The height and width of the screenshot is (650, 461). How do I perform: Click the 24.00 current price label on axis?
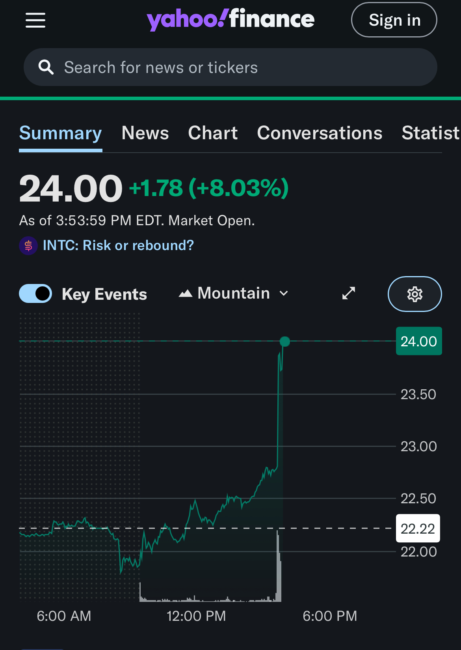(x=418, y=341)
